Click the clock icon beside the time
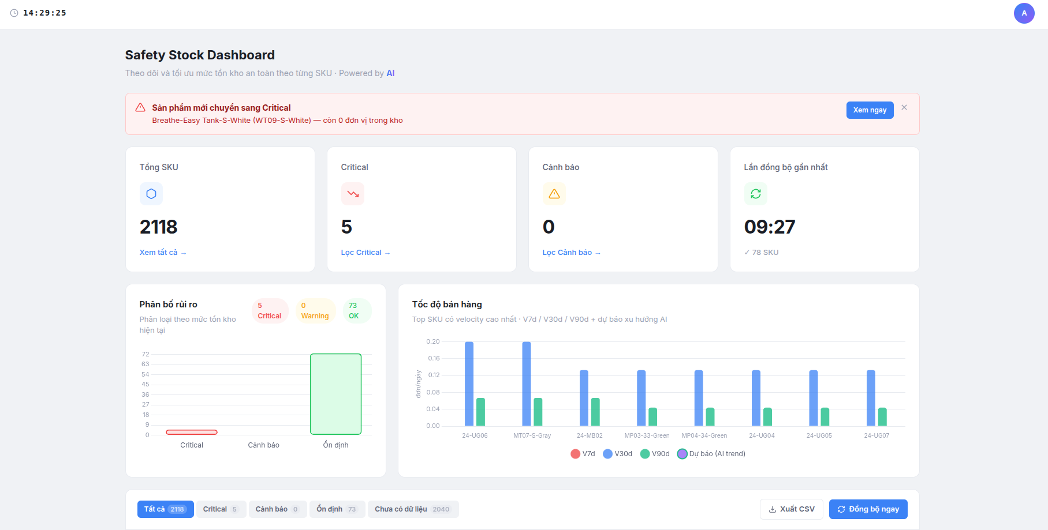Viewport: 1048px width, 530px height. pyautogui.click(x=14, y=13)
